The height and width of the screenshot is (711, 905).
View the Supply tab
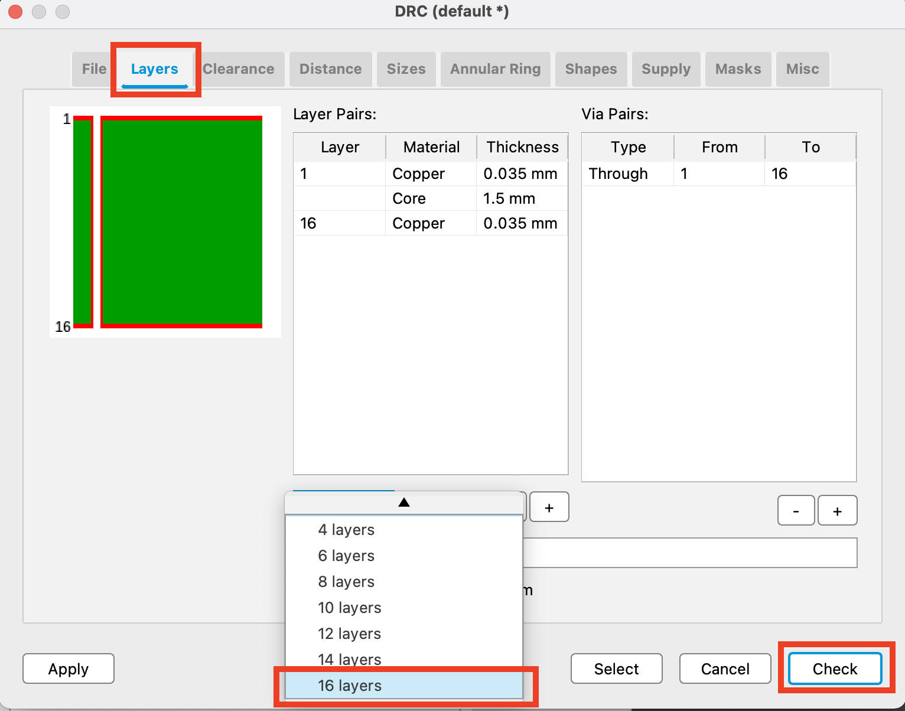[666, 69]
